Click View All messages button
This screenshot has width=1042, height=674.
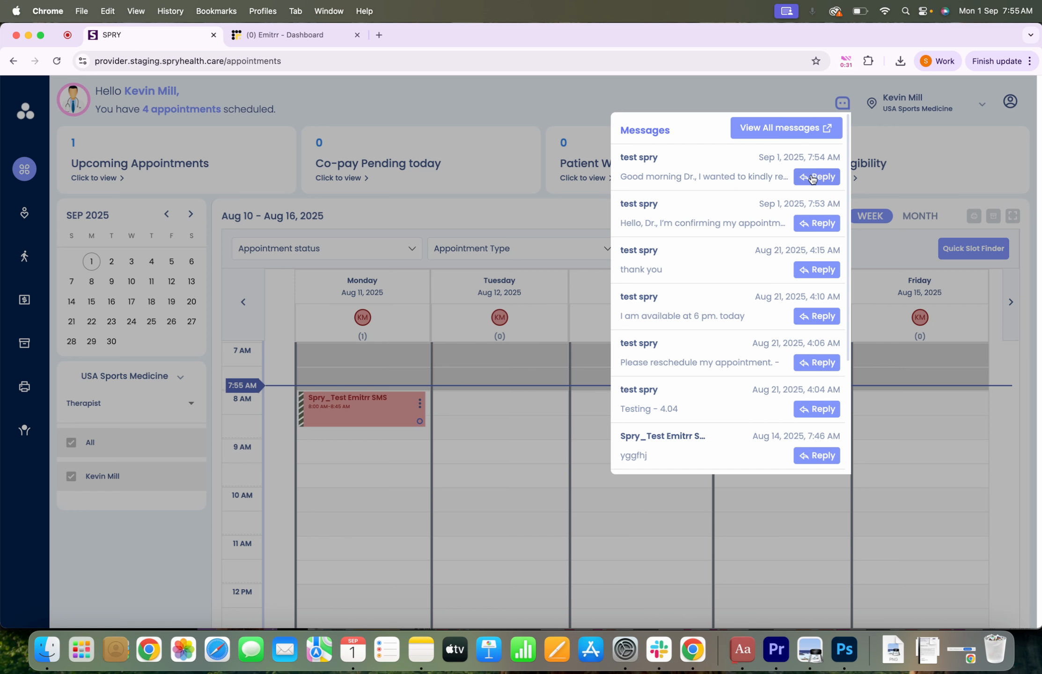[x=785, y=128]
